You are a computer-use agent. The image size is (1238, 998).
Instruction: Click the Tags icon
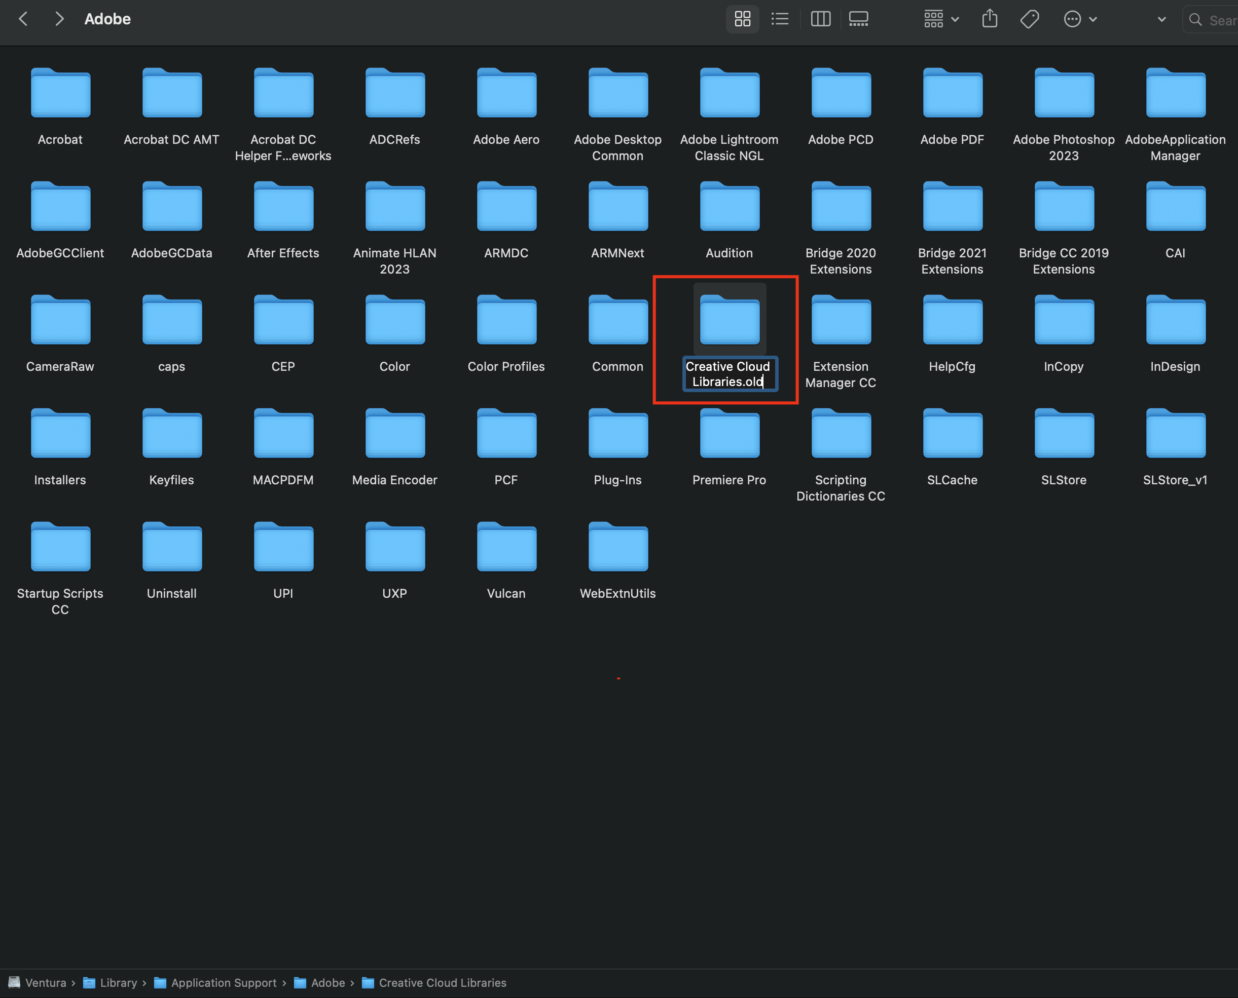pos(1029,19)
